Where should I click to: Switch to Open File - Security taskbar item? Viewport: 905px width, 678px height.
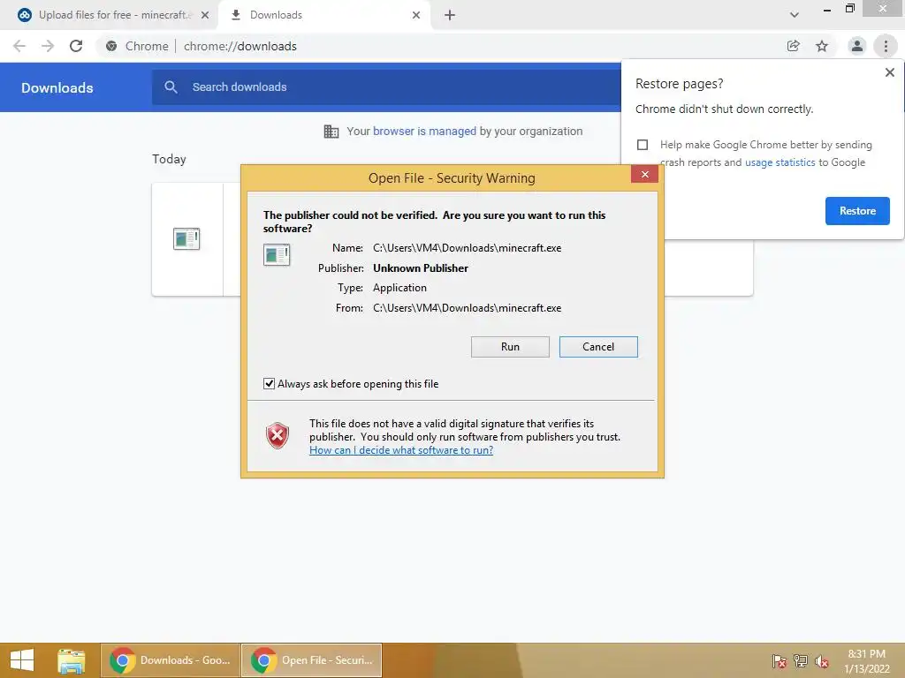[x=312, y=660]
